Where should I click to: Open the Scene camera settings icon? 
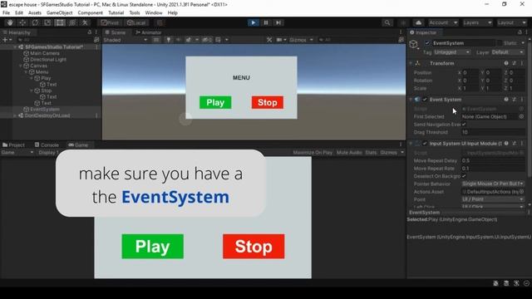click(281, 40)
